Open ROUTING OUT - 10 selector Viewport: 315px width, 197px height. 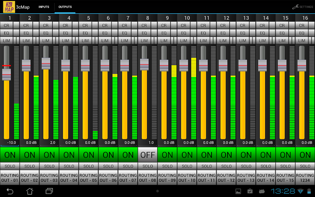pos(187,178)
